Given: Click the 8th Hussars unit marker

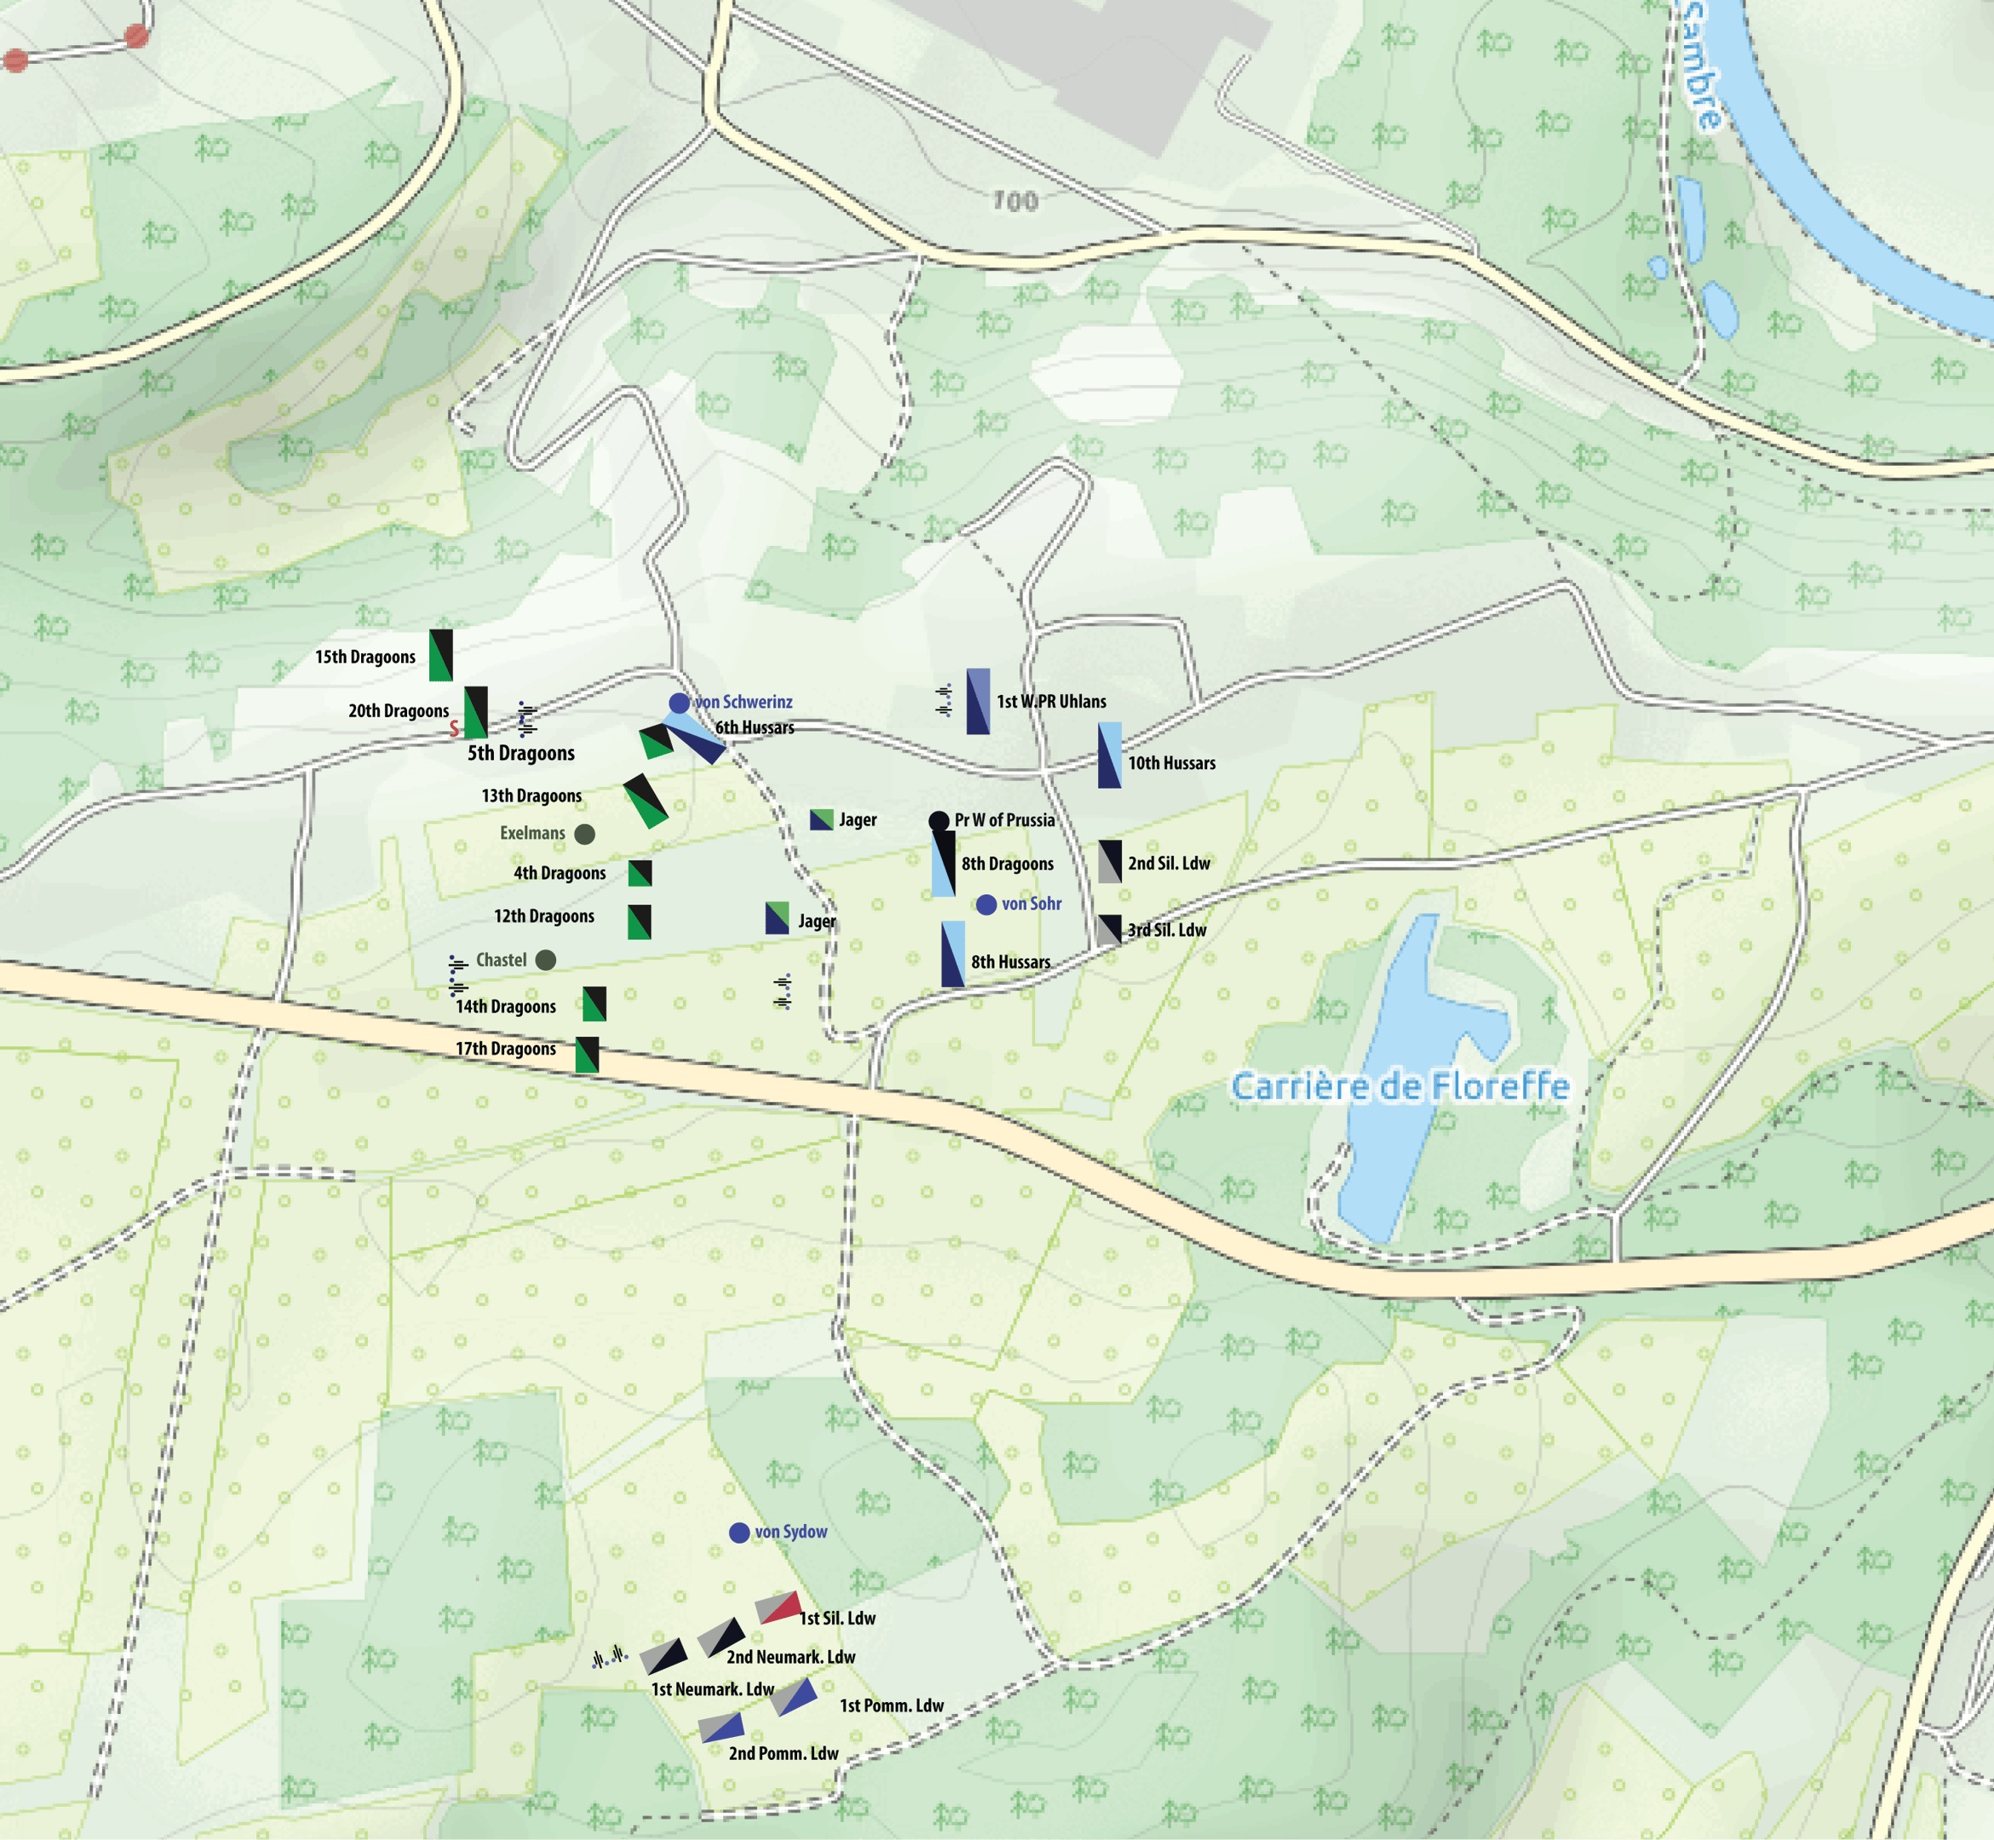Looking at the screenshot, I should pos(952,954).
